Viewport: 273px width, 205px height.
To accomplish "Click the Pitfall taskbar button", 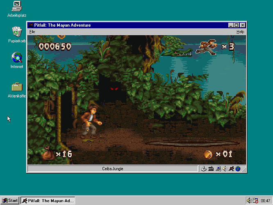I will click(48, 200).
